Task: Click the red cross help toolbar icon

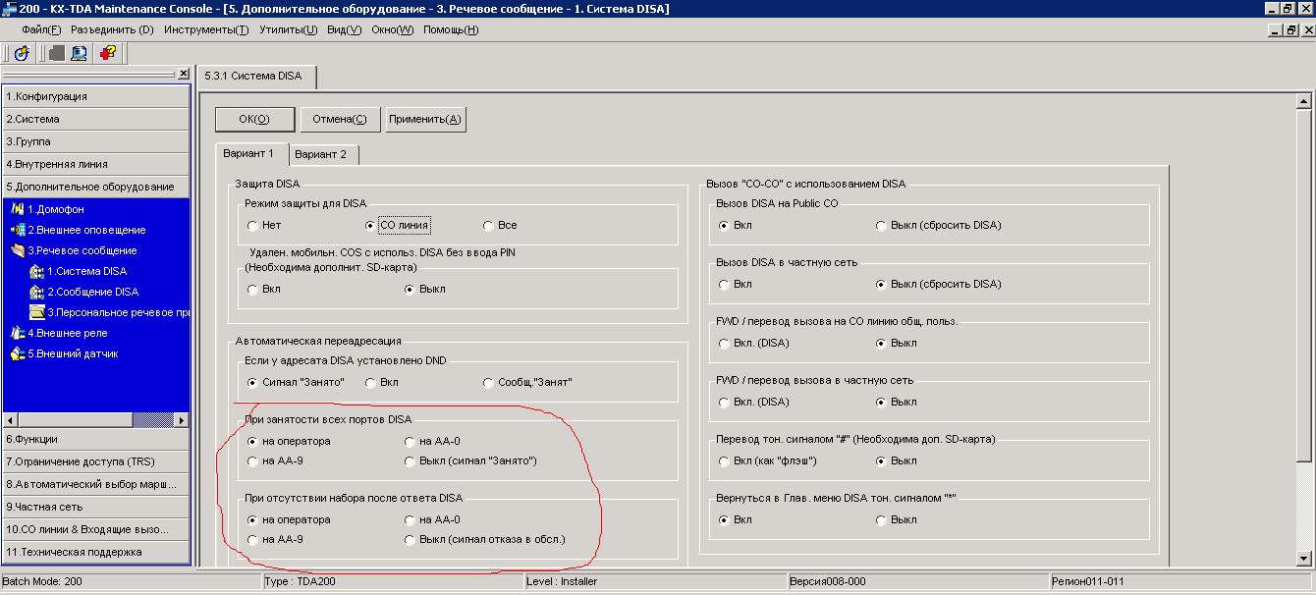Action: tap(108, 53)
